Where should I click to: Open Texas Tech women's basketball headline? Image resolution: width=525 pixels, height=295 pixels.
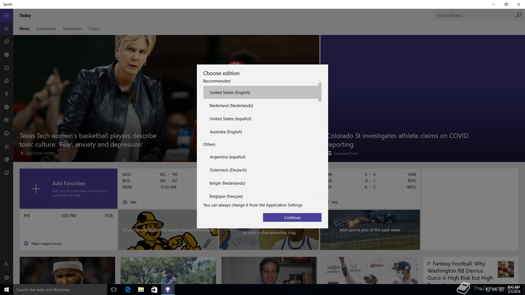88,140
